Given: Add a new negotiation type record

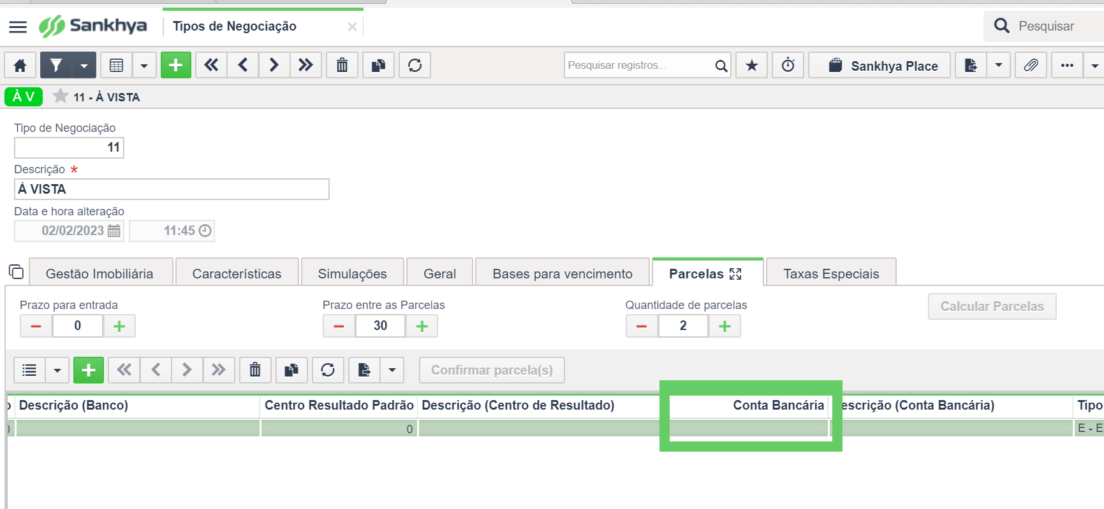Looking at the screenshot, I should point(176,65).
